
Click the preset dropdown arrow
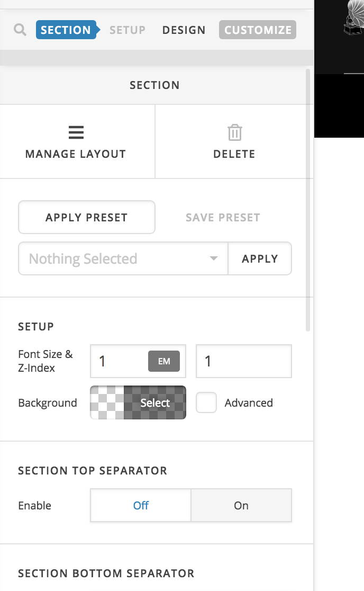214,259
